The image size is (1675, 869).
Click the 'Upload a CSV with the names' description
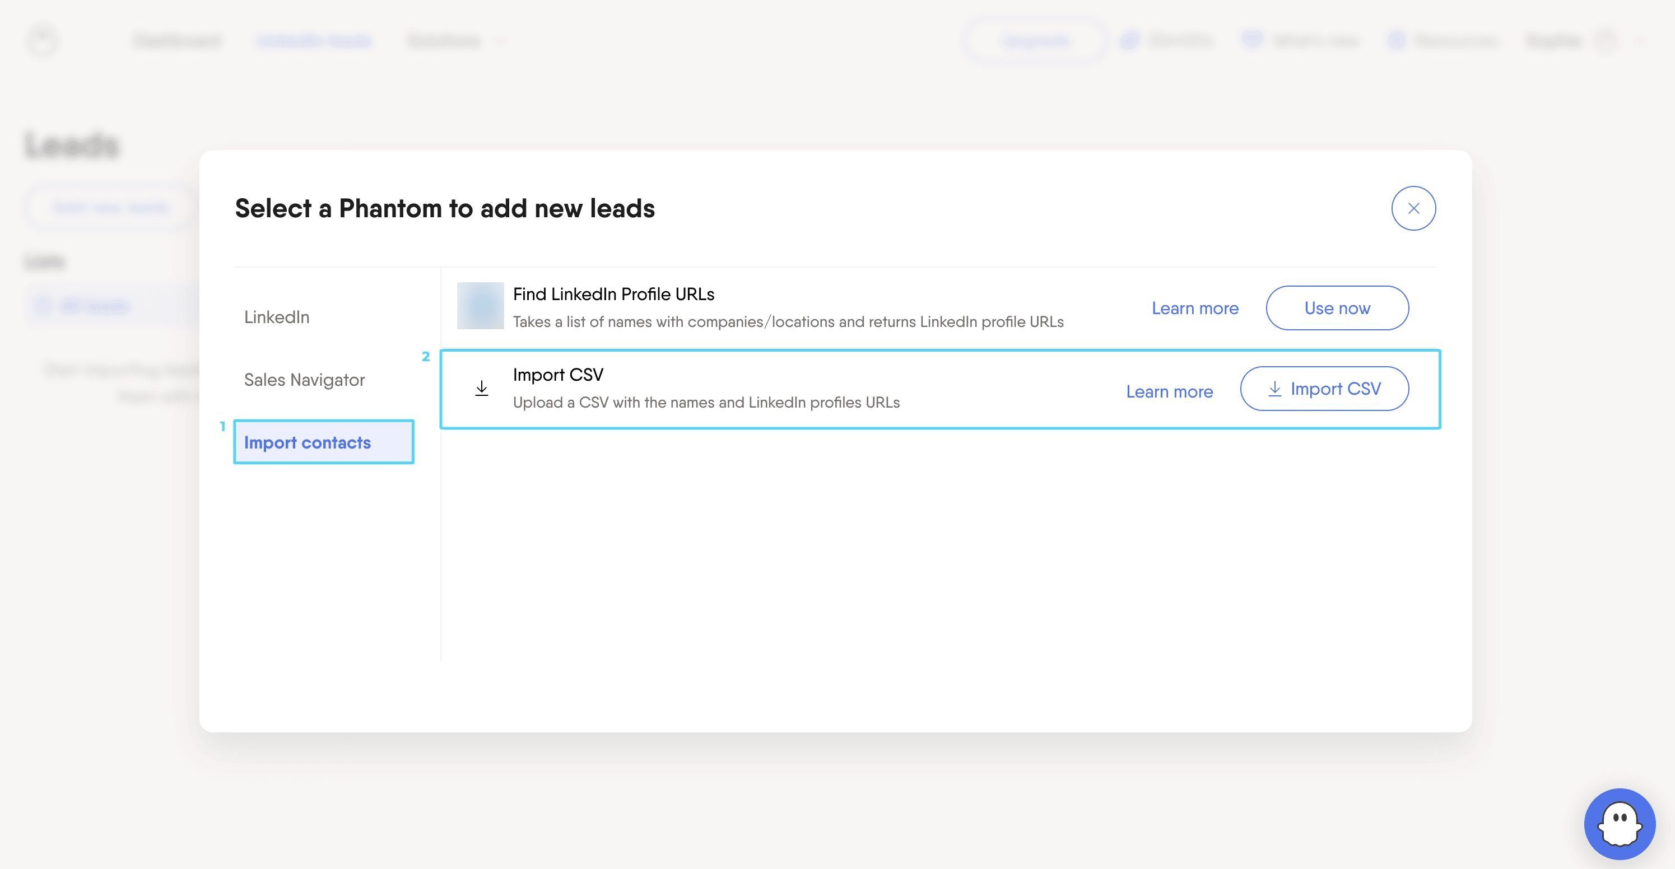point(705,403)
